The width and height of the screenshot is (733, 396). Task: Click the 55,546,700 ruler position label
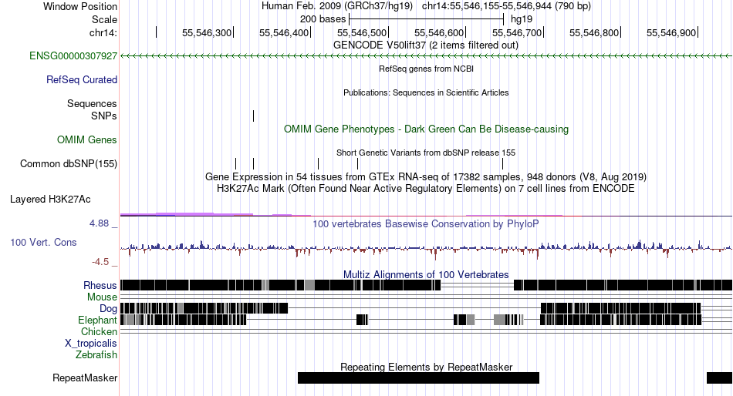pos(516,32)
